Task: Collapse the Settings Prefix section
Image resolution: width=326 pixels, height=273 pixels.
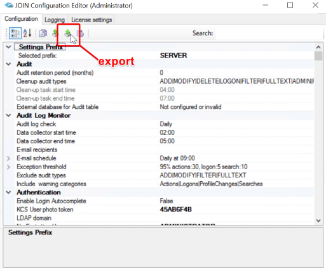Action: [x=8, y=47]
